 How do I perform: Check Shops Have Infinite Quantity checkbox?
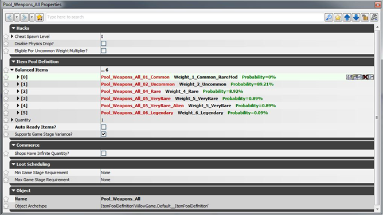click(104, 153)
